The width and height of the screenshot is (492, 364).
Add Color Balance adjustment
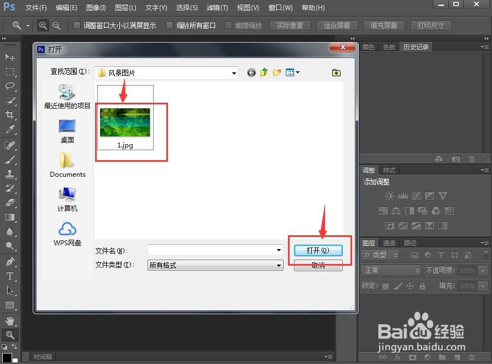(x=396, y=210)
